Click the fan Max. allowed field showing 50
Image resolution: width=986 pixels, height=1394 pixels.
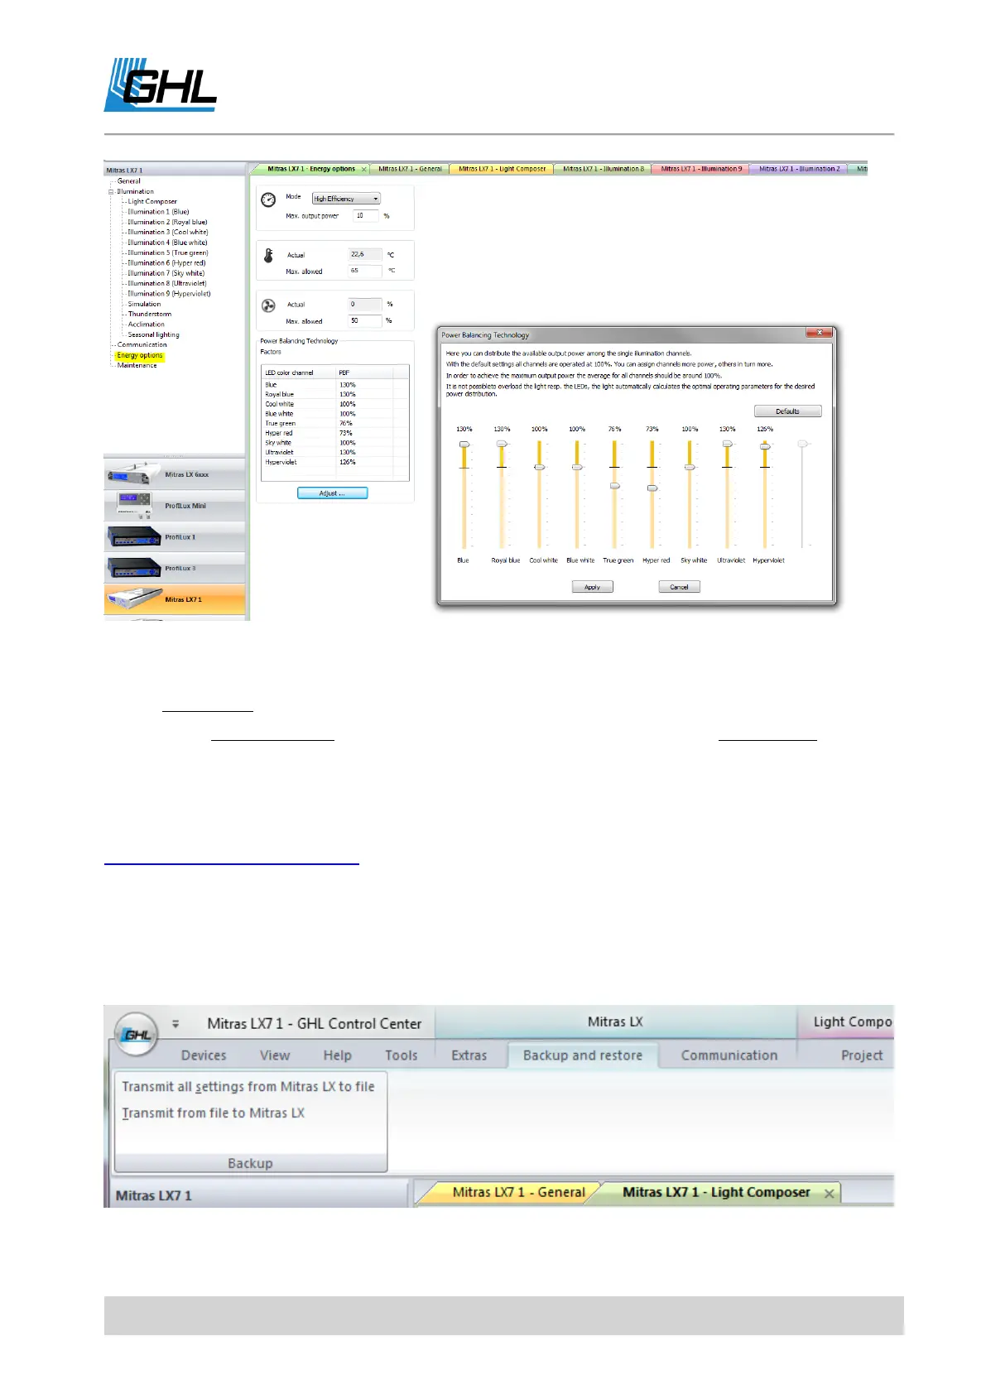click(365, 320)
